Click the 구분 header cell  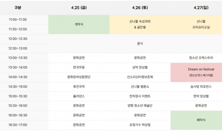tap(18, 7)
